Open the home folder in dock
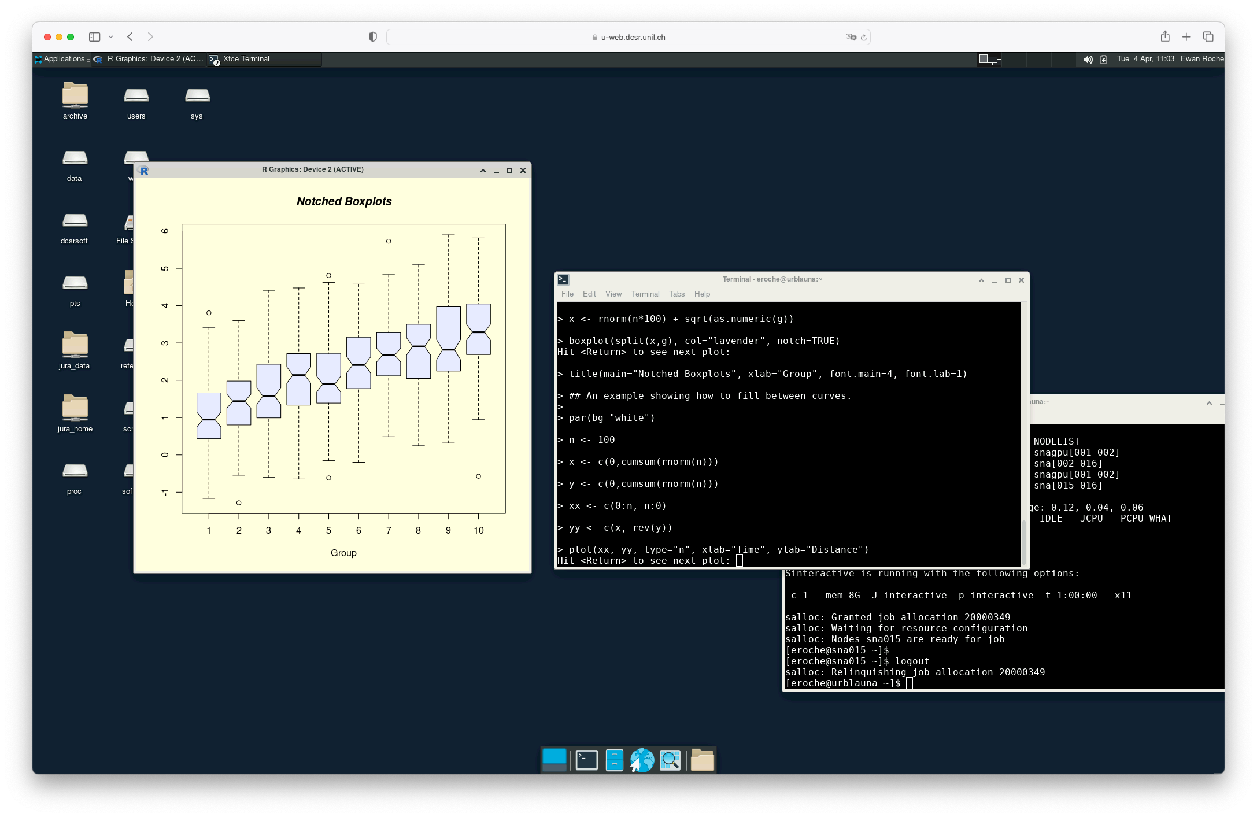Viewport: 1257px width, 817px height. (x=702, y=760)
